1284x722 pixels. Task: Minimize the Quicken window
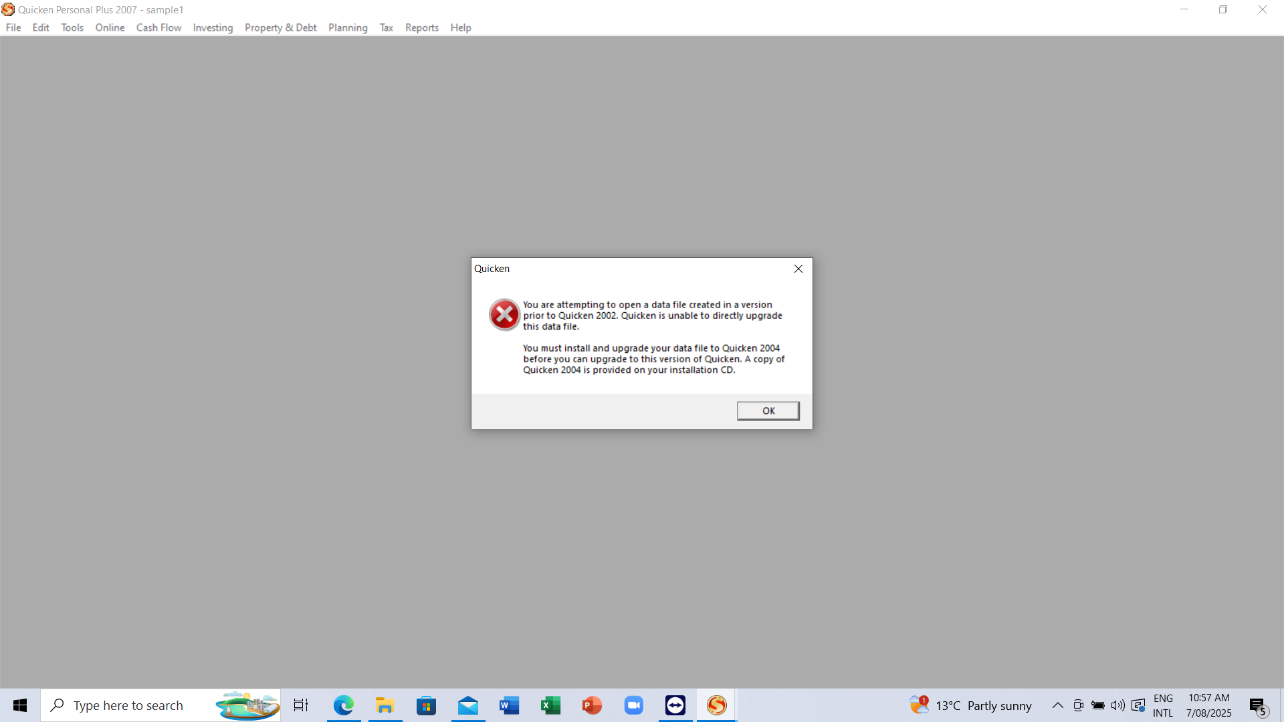pyautogui.click(x=1184, y=9)
